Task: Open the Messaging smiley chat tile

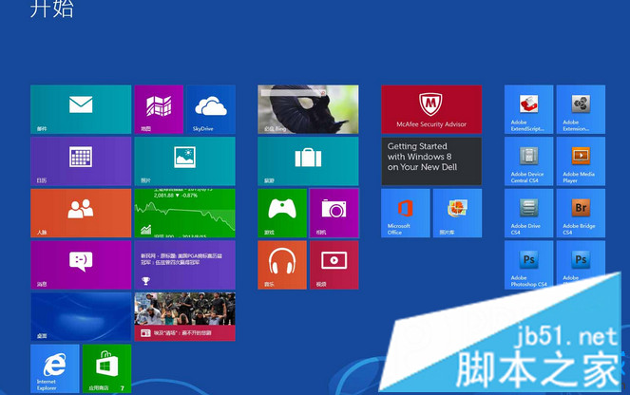Action: tap(81, 264)
